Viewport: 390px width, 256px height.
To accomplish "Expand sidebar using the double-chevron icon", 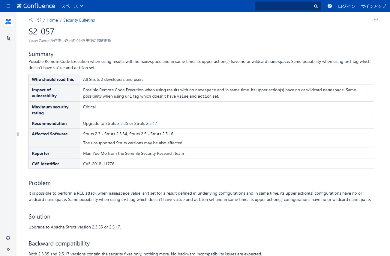I will click(x=8, y=249).
